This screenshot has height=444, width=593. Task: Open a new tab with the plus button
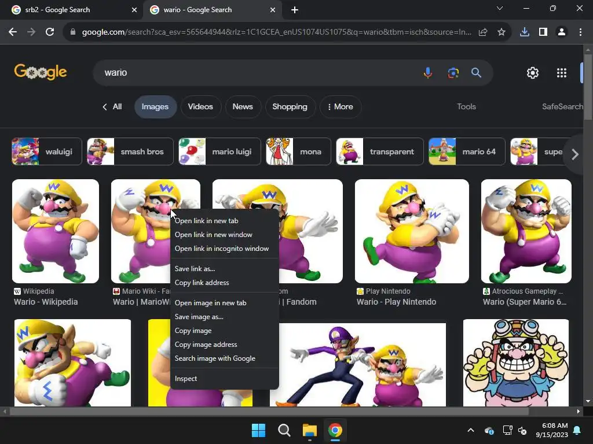(x=295, y=10)
